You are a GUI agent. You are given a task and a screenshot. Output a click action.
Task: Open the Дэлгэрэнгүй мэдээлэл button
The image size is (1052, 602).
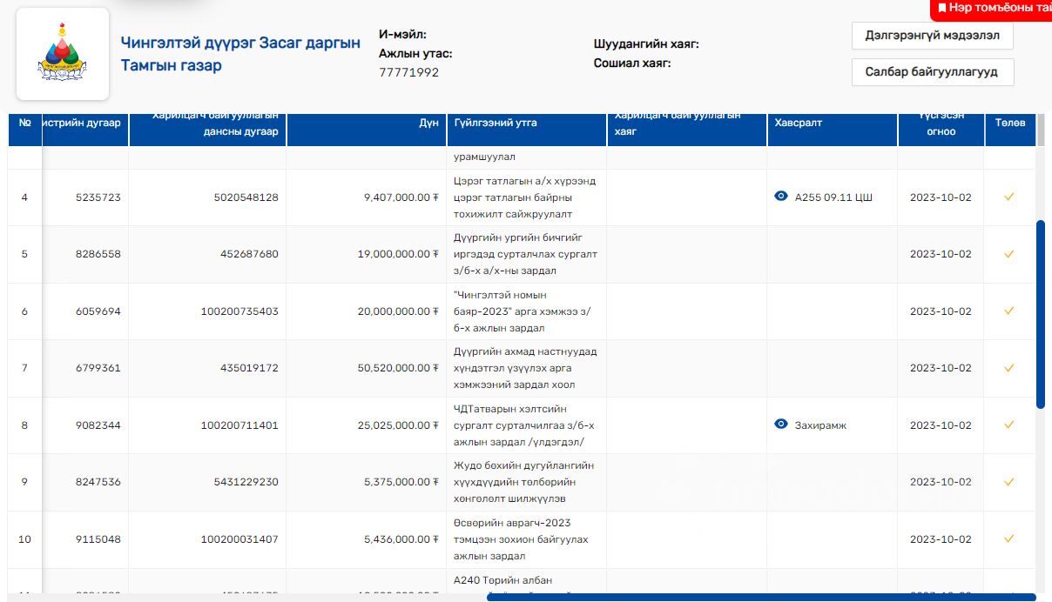click(932, 36)
